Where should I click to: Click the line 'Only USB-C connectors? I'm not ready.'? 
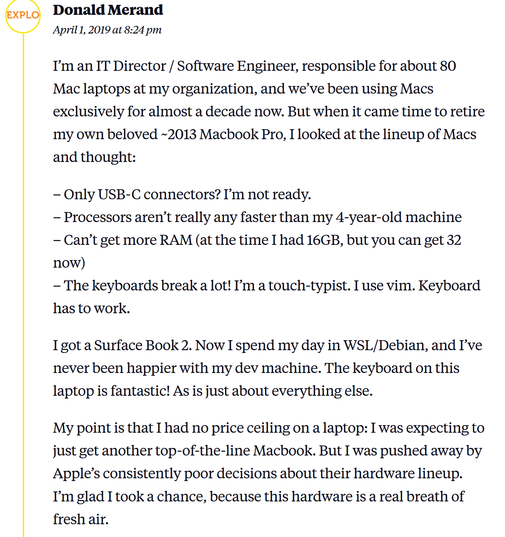click(187, 194)
